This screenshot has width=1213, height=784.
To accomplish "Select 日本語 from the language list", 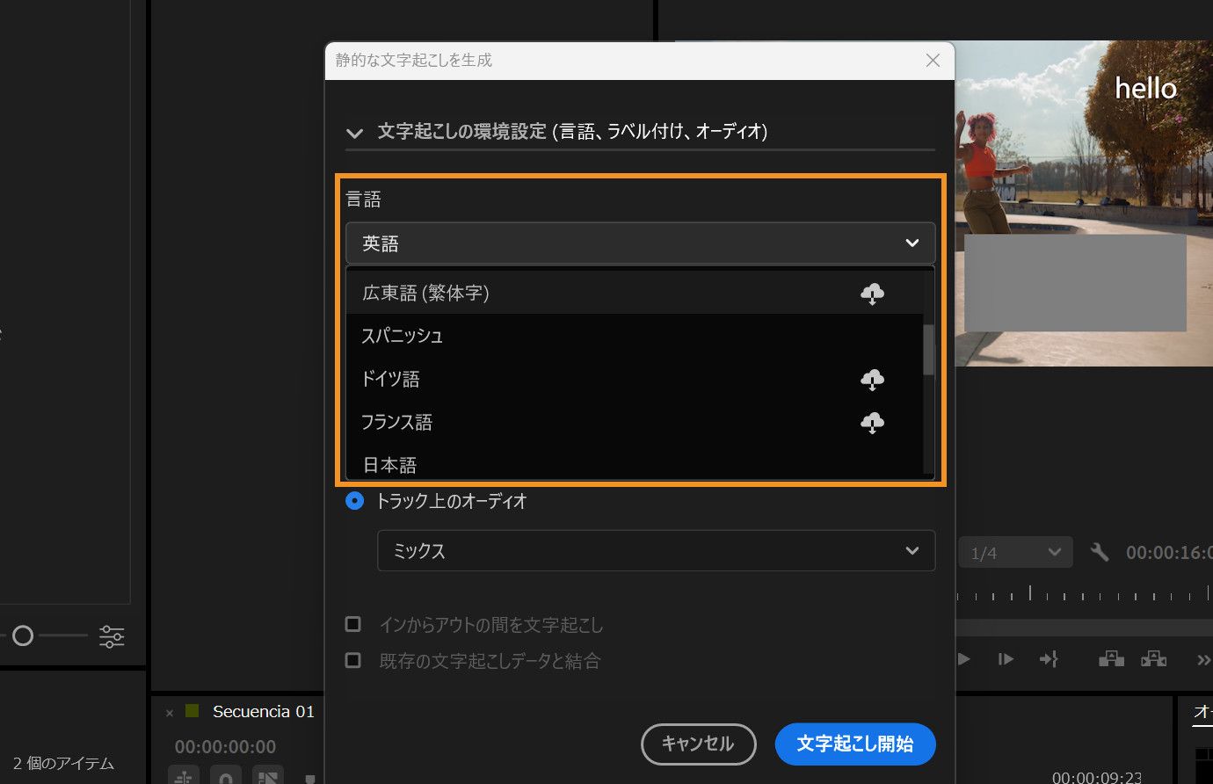I will click(389, 464).
